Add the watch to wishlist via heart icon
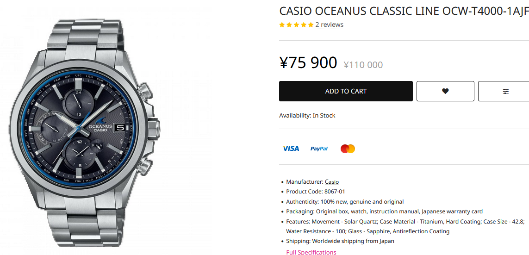 point(445,91)
